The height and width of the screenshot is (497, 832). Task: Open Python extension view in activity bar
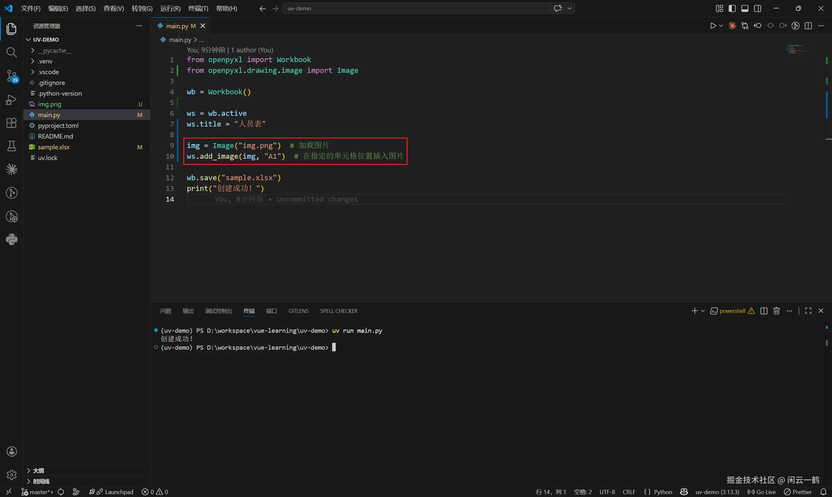point(11,239)
